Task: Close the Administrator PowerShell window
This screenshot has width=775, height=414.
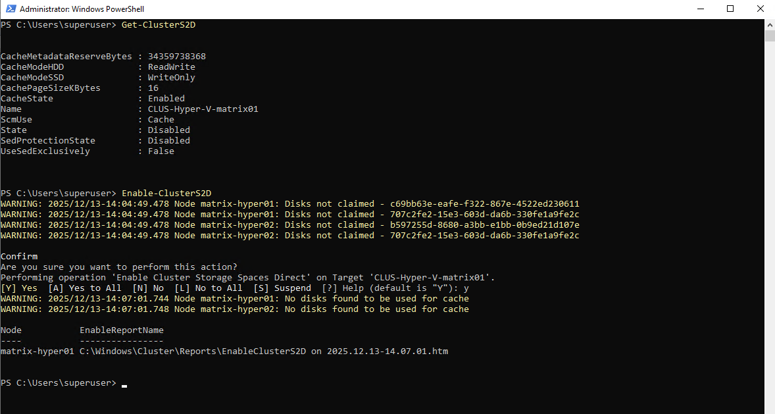Action: 760,9
